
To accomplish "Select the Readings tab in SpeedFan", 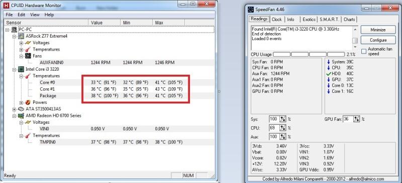I will point(259,19).
